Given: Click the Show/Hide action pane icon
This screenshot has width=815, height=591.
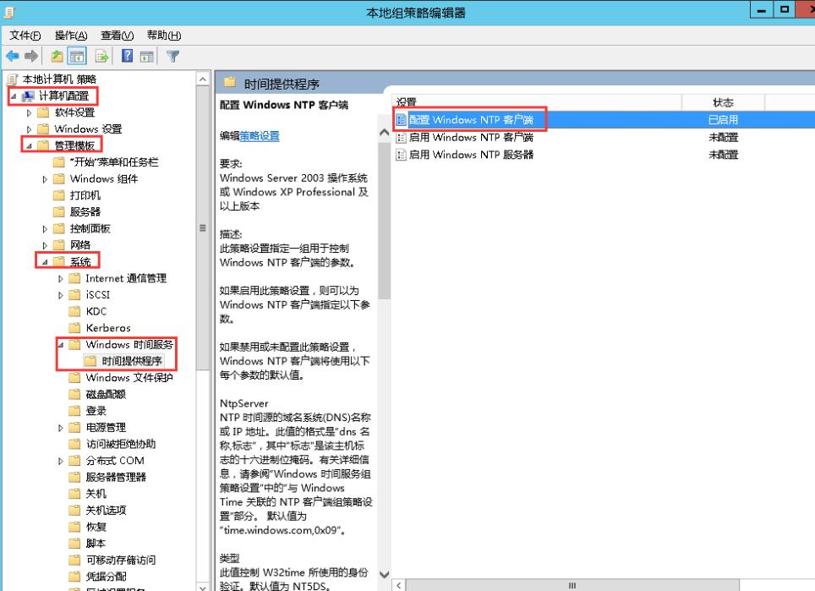Looking at the screenshot, I should (x=147, y=56).
